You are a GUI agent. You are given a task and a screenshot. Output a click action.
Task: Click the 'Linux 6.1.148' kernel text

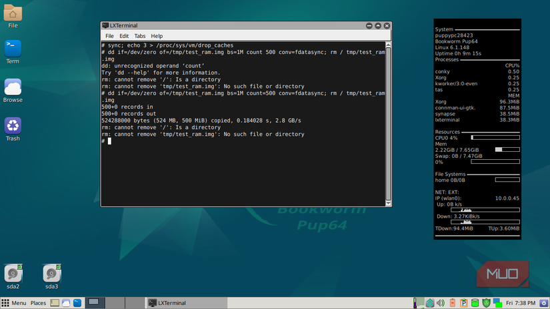[452, 47]
